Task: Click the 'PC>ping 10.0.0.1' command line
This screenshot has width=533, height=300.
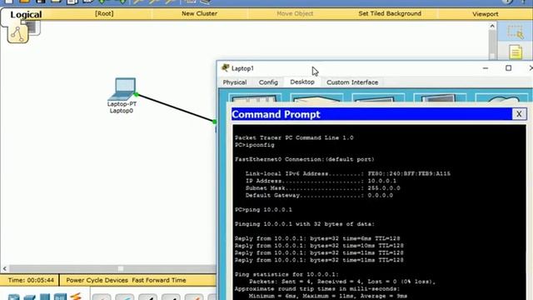Action: click(x=263, y=209)
